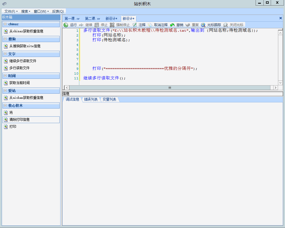Screen dimensions: 285x228
Task: Collapse the 核心积木 category
Action: [5, 105]
